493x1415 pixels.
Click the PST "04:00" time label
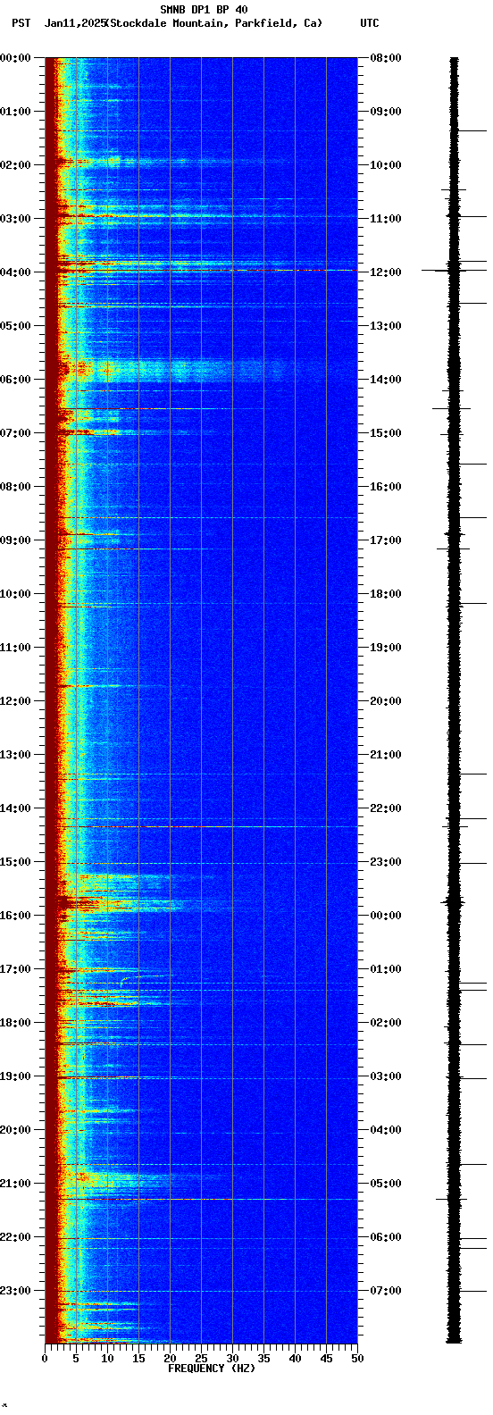pyautogui.click(x=15, y=272)
